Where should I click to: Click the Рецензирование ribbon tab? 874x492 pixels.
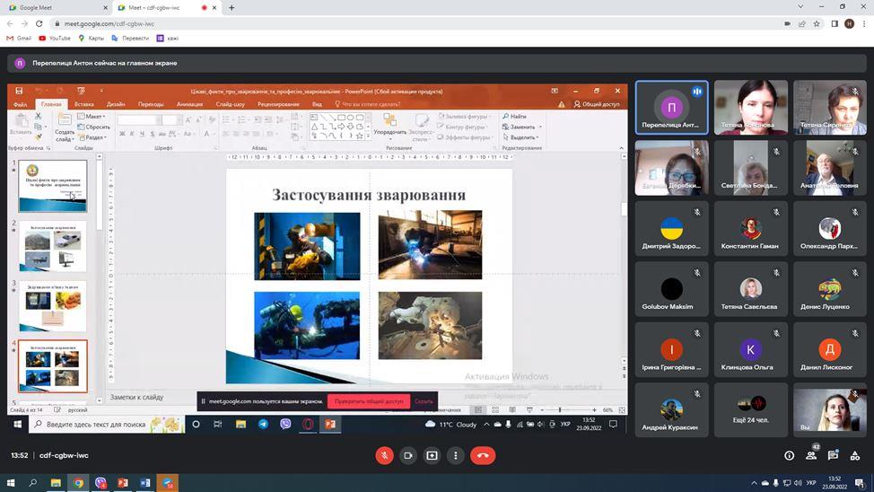click(279, 104)
